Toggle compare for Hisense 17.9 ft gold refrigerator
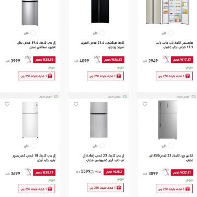 click(171, 33)
